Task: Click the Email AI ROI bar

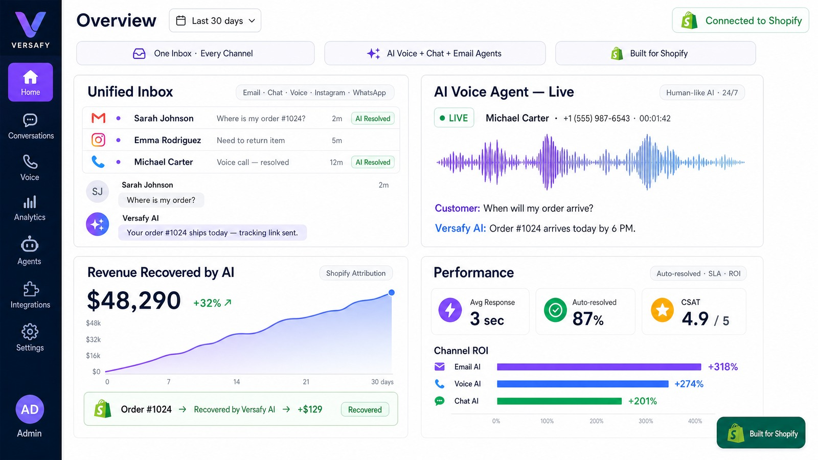Action: 599,367
